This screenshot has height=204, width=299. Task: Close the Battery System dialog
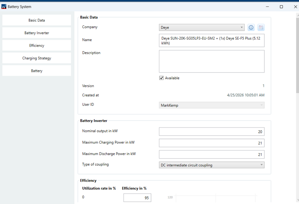[x=295, y=7]
